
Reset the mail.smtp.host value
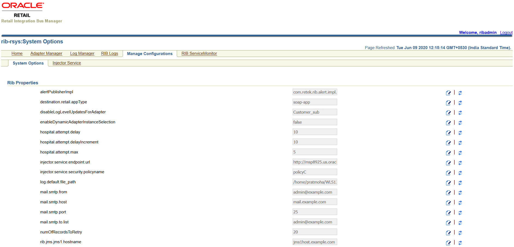click(x=460, y=203)
